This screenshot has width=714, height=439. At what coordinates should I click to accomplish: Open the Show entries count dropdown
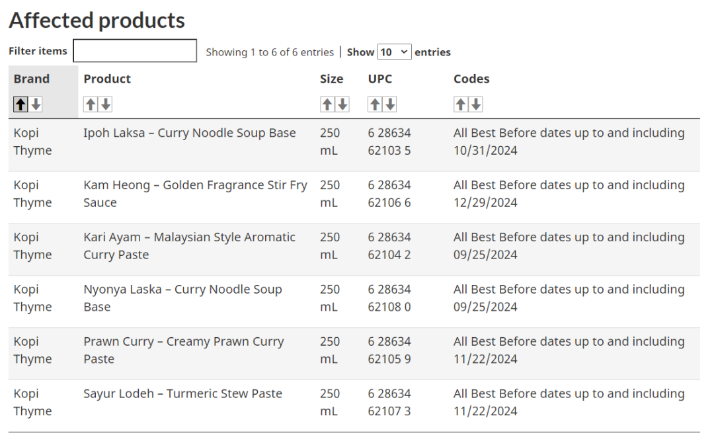point(394,52)
